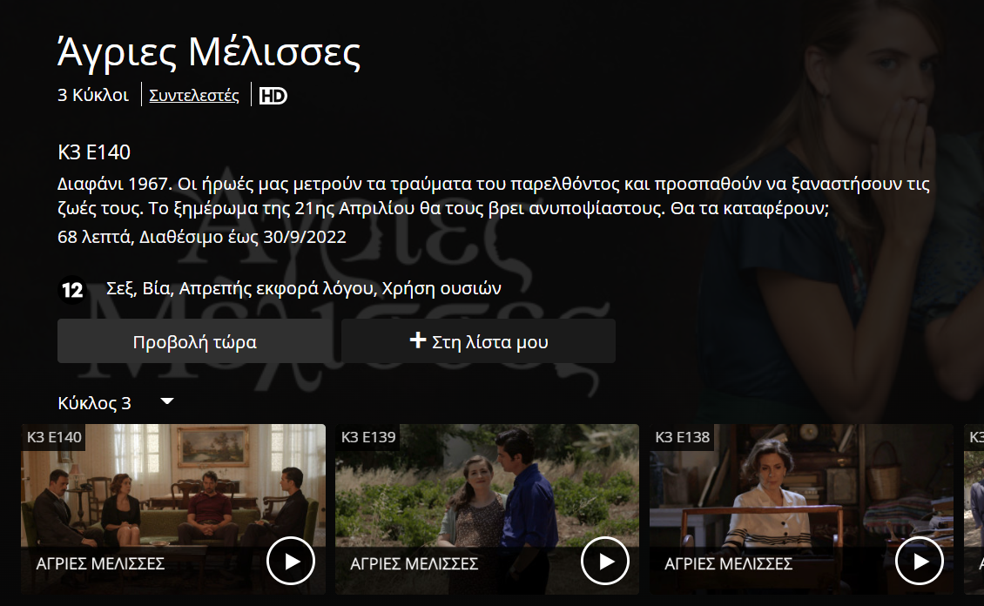Open the K3 E139 episode thumbnail

click(487, 508)
